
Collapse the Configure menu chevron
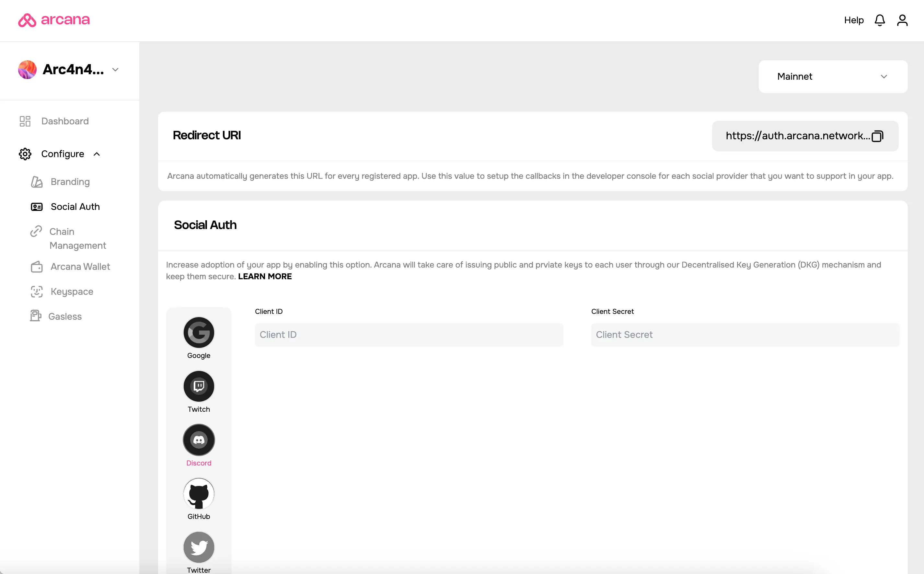coord(97,154)
